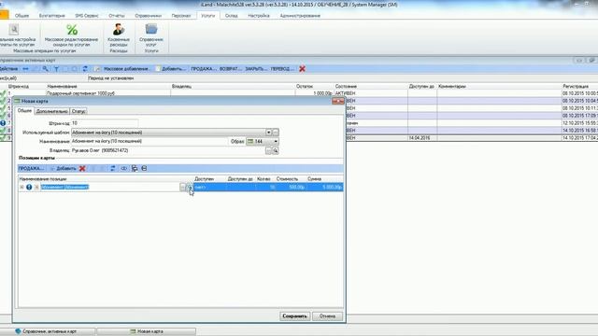Image resolution: width=598 pixels, height=336 pixels.
Task: Click Добавить in main list toolbar
Action: coord(170,69)
